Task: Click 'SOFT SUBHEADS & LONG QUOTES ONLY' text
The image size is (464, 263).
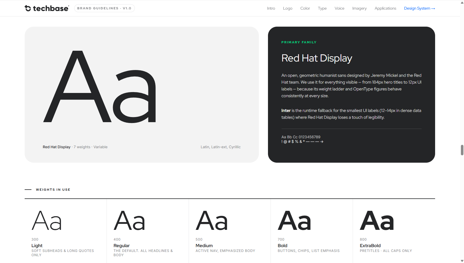Action: click(x=63, y=253)
